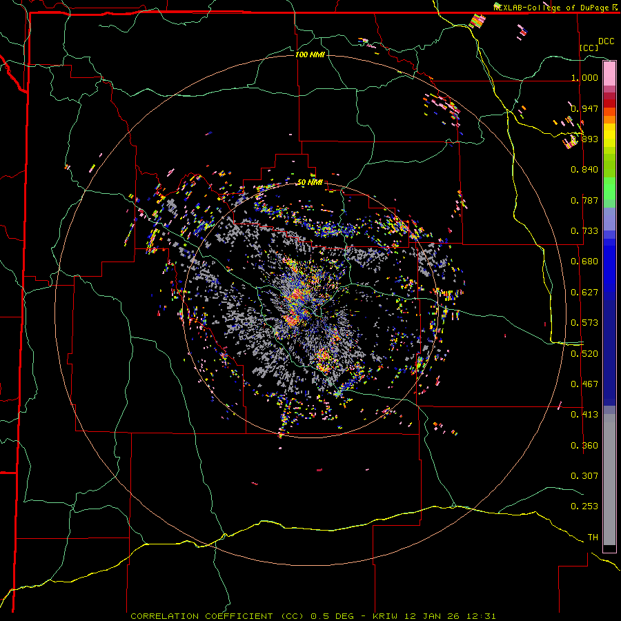The image size is (621, 621).
Task: Click the 0.467 scale label
Action: pyautogui.click(x=584, y=384)
